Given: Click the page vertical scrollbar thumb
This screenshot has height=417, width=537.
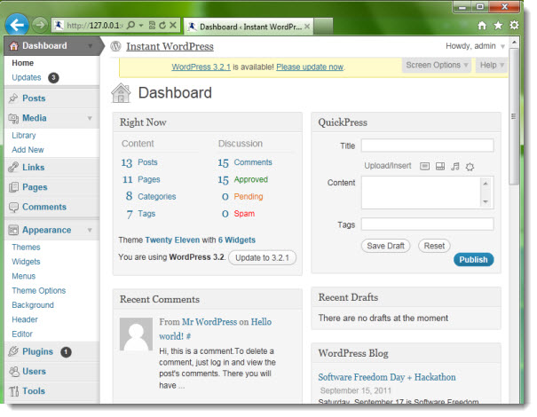Looking at the screenshot, I should [x=513, y=116].
